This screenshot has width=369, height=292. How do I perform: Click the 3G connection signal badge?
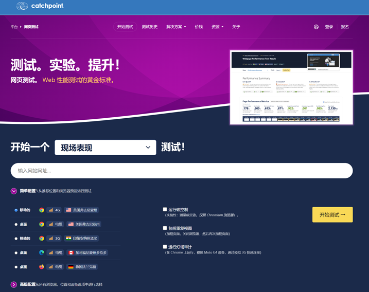(x=54, y=239)
